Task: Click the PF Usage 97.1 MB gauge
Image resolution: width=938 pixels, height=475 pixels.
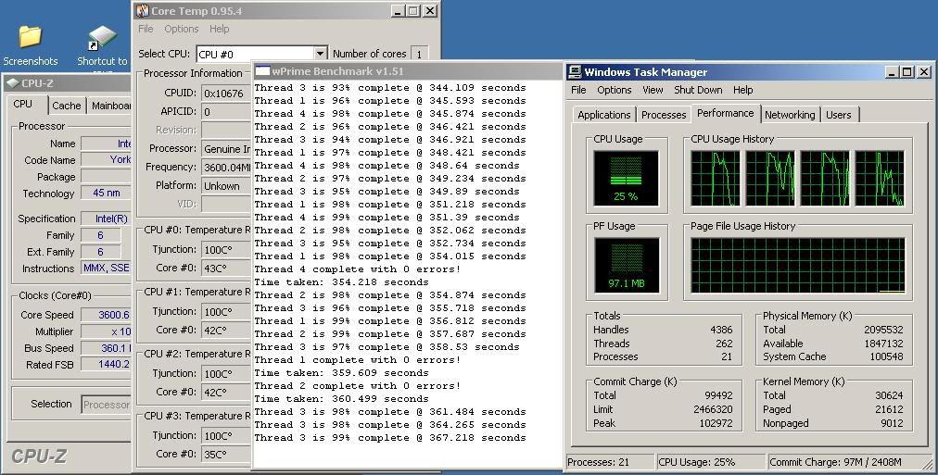Action: 627,265
